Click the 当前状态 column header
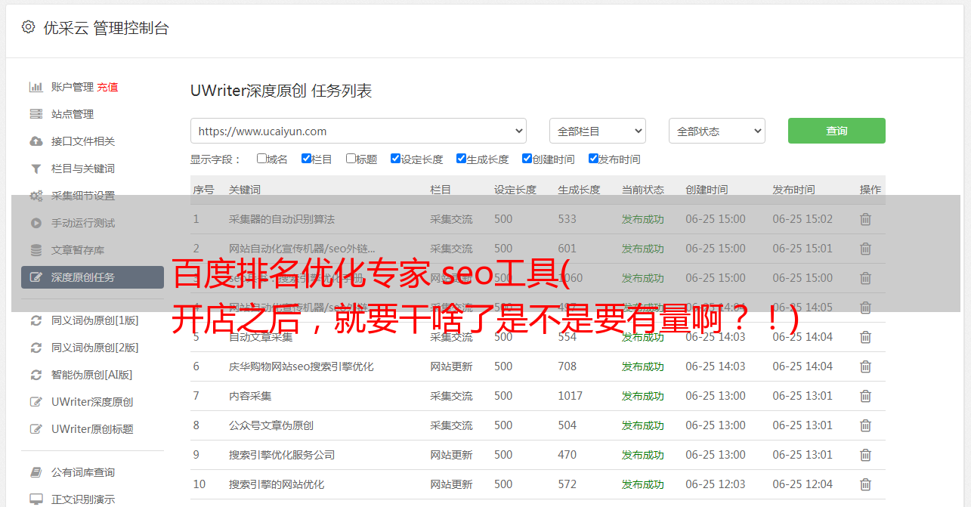Viewport: 971px width, 507px height. coord(643,190)
